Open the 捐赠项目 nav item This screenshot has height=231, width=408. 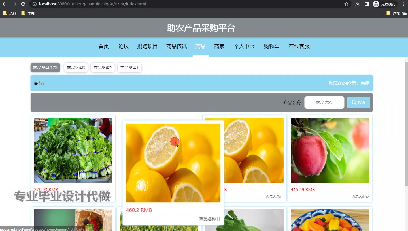tap(147, 46)
